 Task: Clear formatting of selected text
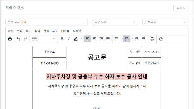pos(152,39)
